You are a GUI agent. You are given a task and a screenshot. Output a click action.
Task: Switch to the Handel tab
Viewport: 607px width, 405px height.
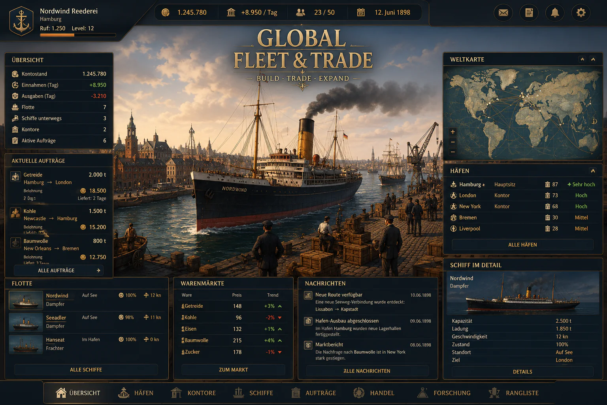373,393
